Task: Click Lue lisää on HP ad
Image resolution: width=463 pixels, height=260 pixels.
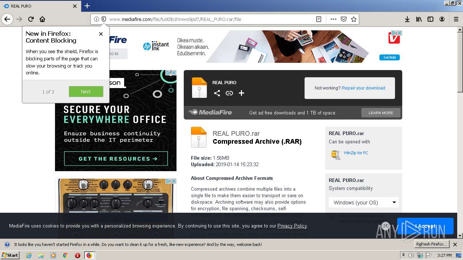Action: click(390, 57)
